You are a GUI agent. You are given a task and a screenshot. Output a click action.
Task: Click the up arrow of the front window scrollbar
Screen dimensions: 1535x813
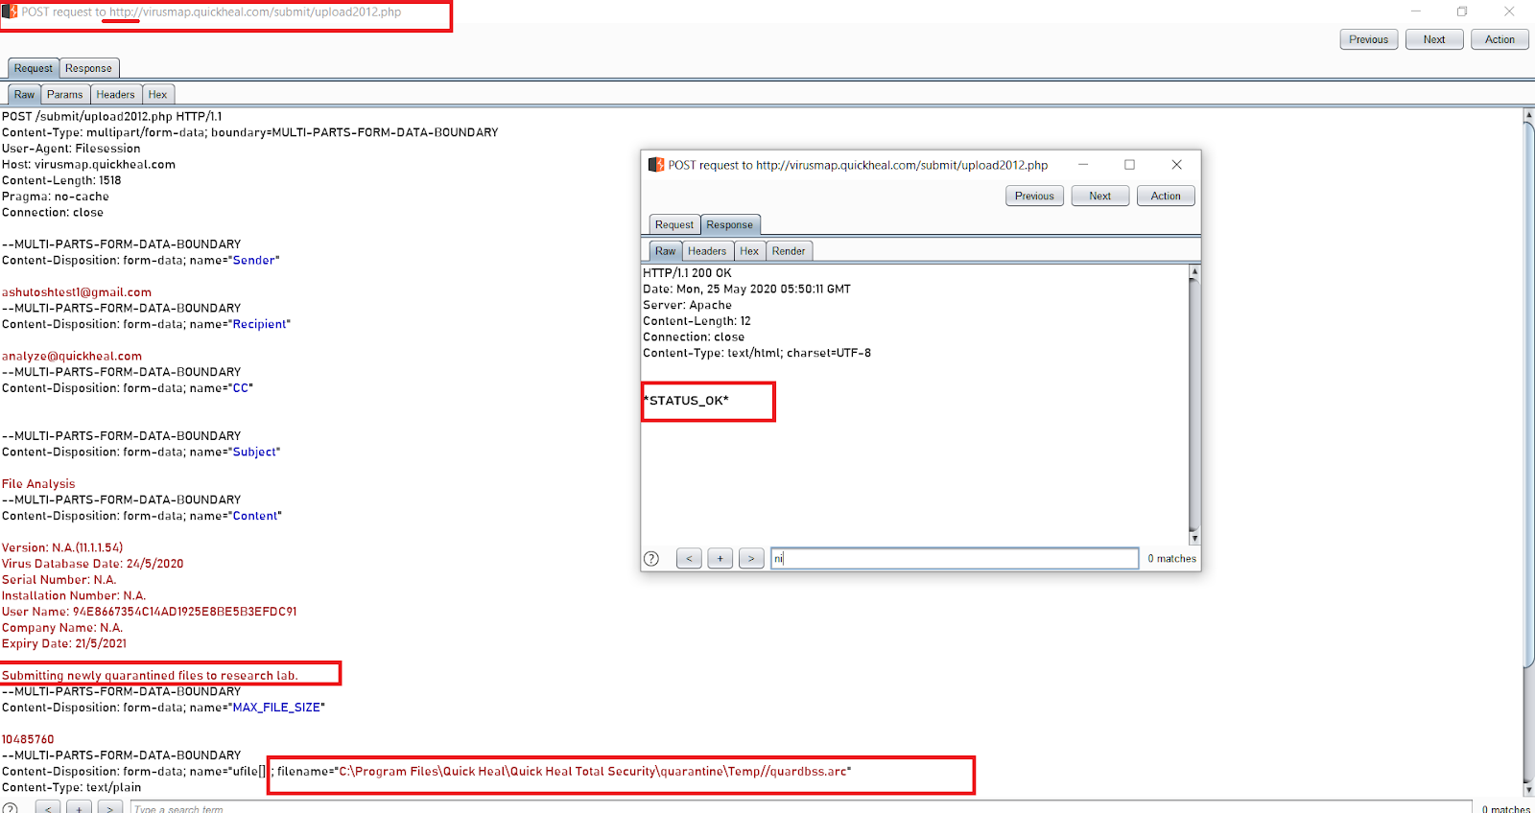click(1194, 271)
